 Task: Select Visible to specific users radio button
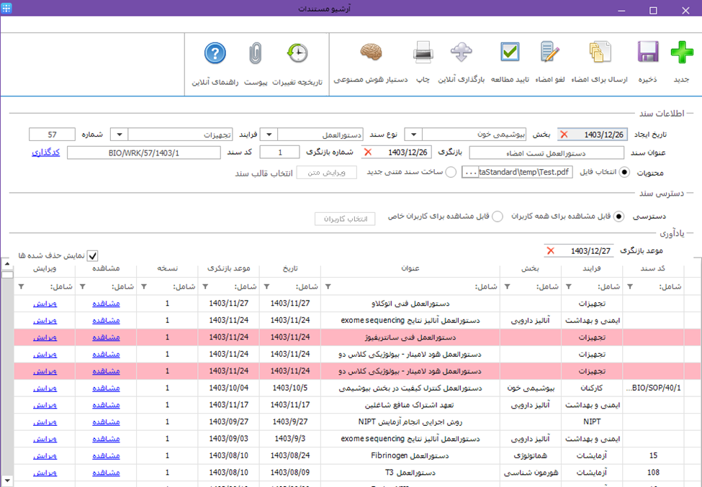(x=497, y=217)
